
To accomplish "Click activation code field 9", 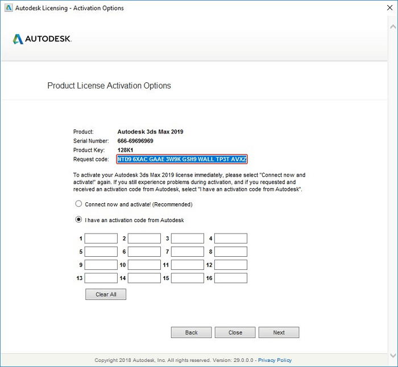I will pos(101,265).
